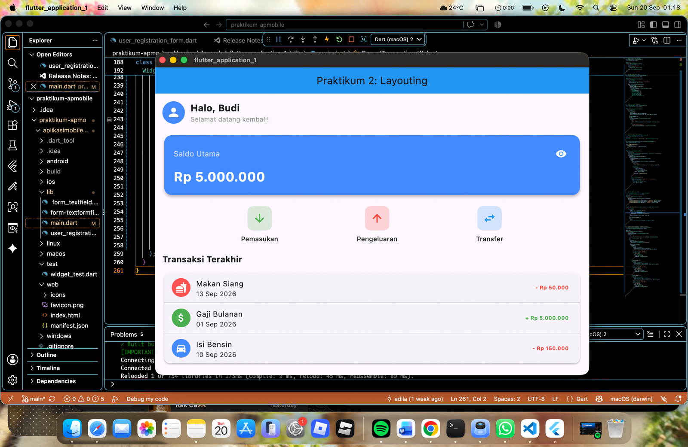Open Widget Inspector icon in debug toolbar

(364, 40)
